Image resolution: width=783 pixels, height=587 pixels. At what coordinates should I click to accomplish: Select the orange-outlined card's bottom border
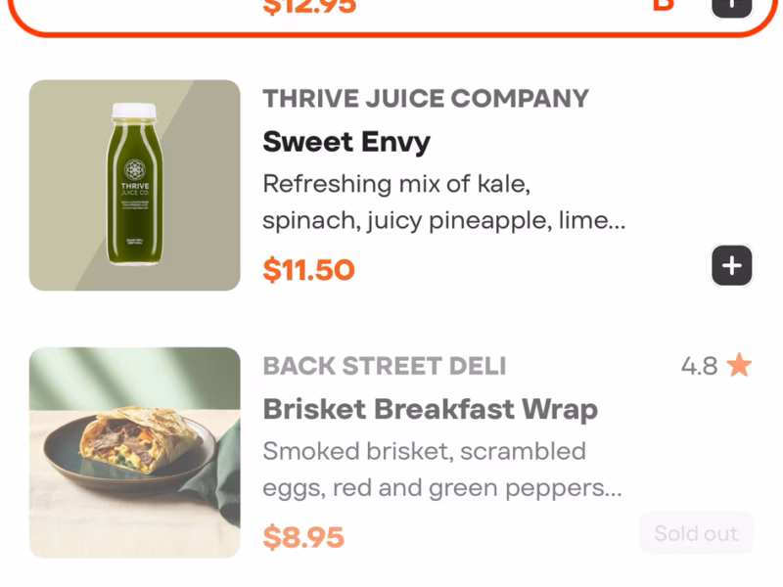click(x=391, y=35)
